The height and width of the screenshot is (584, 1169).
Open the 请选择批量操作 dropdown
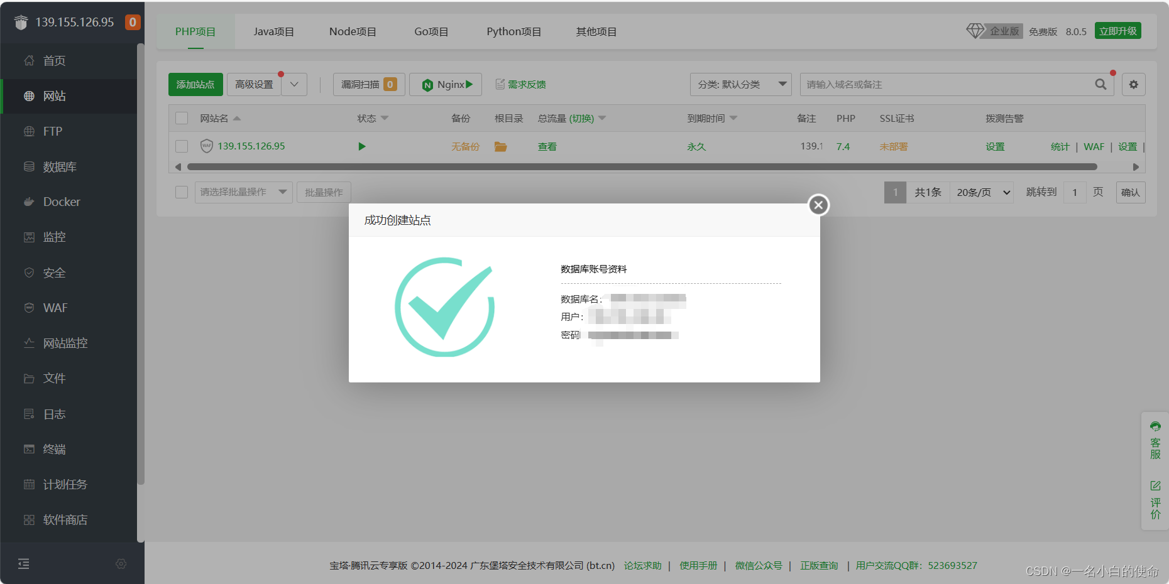click(244, 192)
